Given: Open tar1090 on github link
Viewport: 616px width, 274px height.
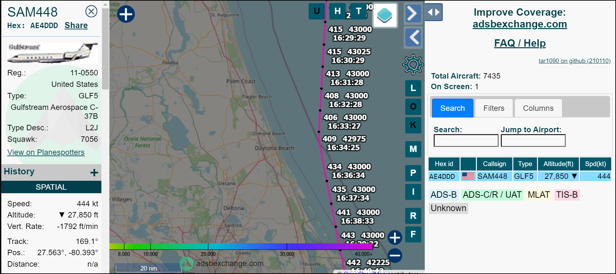Looking at the screenshot, I should (x=574, y=61).
